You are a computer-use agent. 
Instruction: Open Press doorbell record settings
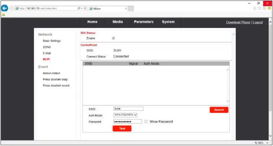(56, 86)
